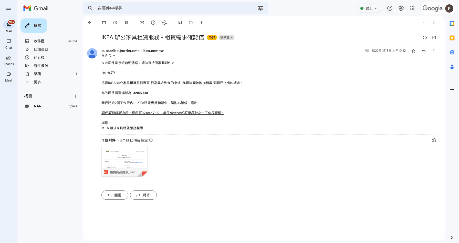Click the 回覆 reply button

[115, 195]
